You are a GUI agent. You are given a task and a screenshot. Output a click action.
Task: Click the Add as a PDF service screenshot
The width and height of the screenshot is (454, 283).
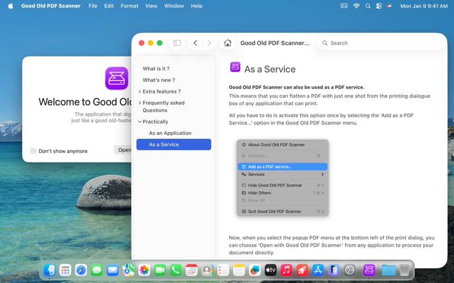coord(283,178)
